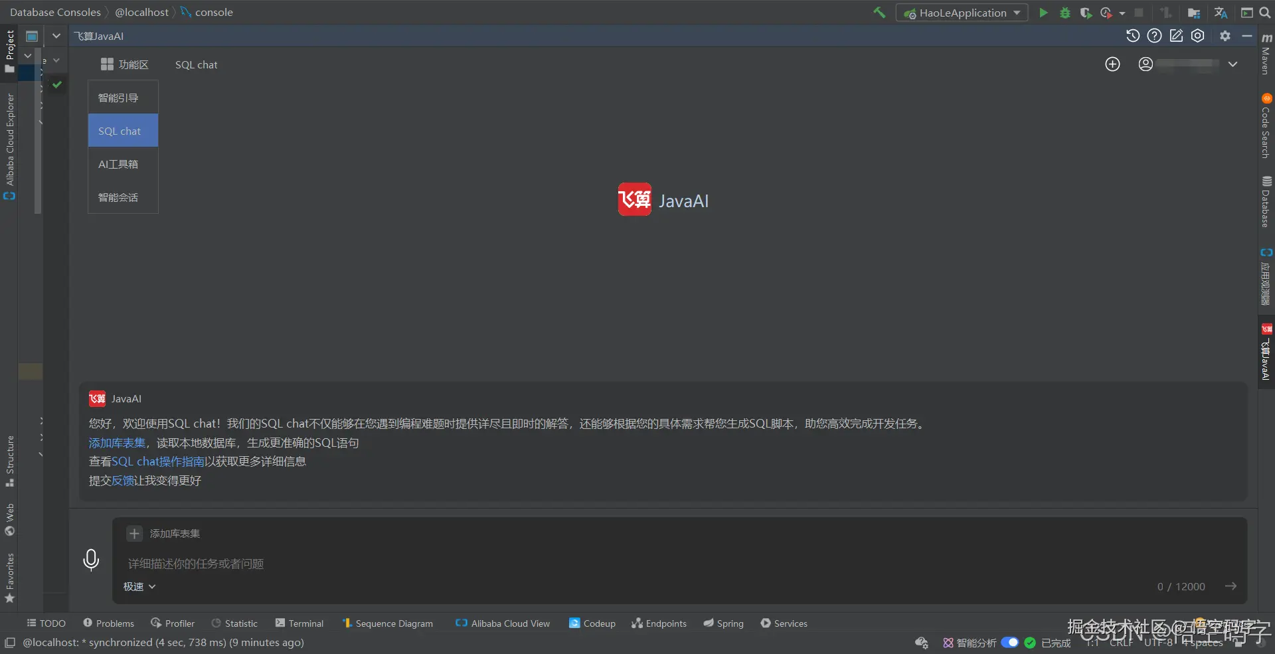Click the edit/feedback pencil icon
The image size is (1275, 654).
coord(1176,36)
